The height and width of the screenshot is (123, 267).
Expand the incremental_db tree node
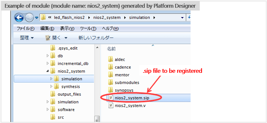[47, 63]
